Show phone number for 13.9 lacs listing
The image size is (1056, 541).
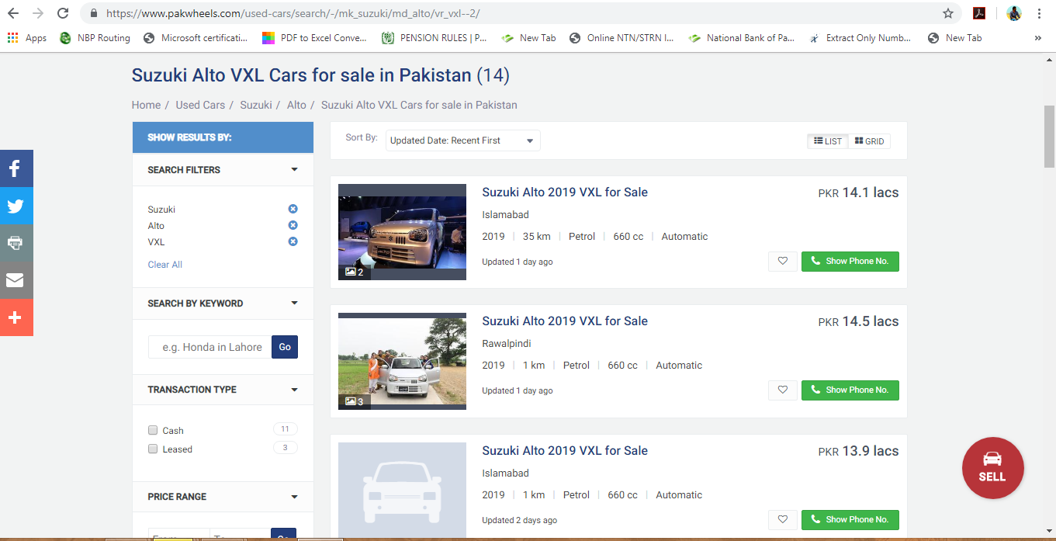pyautogui.click(x=850, y=520)
